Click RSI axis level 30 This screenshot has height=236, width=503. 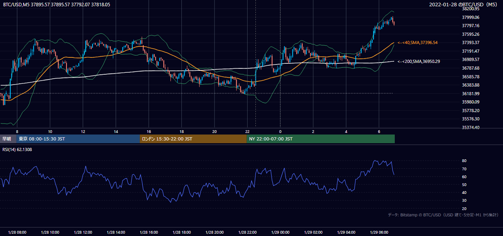(x=464, y=201)
